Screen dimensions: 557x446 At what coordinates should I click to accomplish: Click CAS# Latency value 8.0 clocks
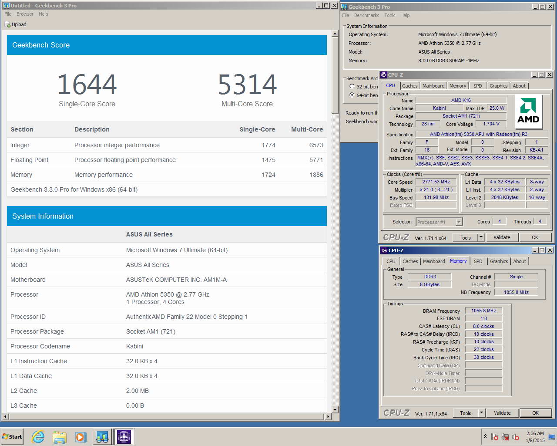click(483, 326)
